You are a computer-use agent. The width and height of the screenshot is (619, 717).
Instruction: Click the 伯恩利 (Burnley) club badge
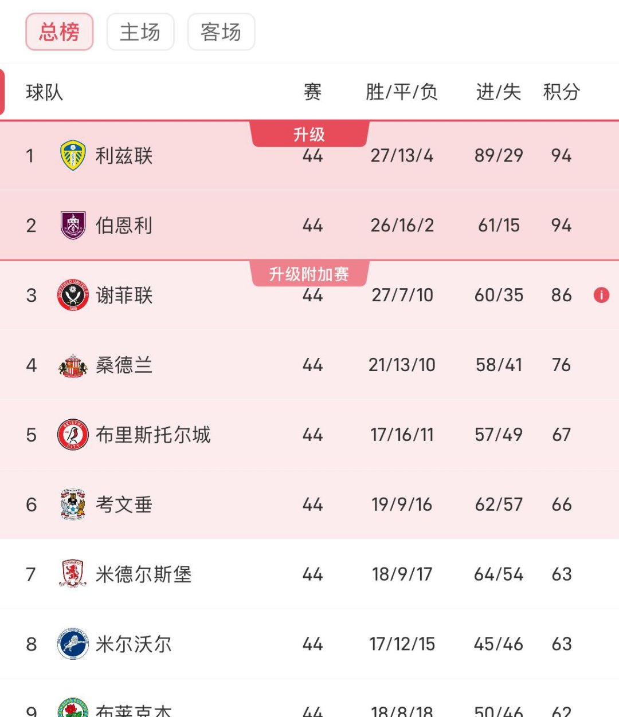[x=73, y=224]
